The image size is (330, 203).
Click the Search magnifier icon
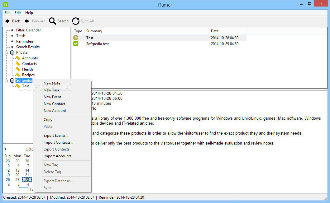[x=52, y=21]
